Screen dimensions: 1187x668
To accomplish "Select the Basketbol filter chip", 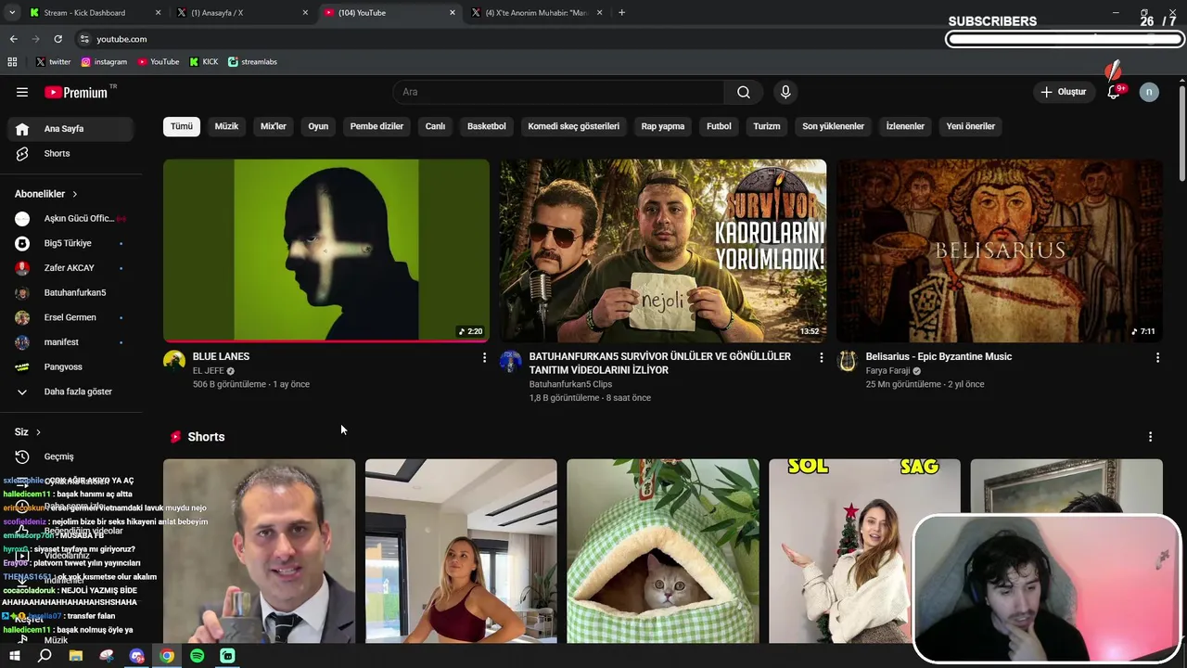I will click(x=487, y=126).
